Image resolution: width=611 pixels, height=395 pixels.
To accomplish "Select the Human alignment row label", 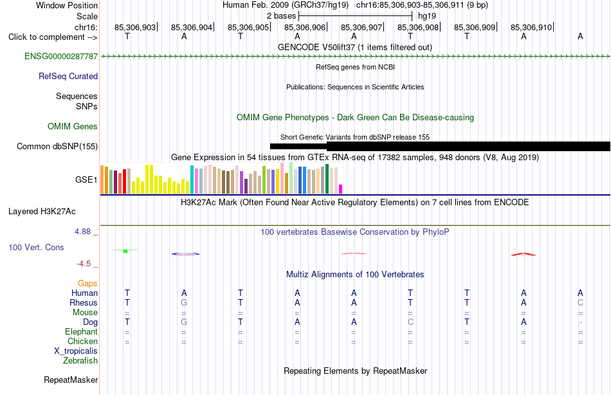I will [84, 293].
